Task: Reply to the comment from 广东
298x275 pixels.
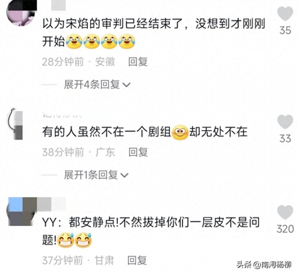Action: 138,152
